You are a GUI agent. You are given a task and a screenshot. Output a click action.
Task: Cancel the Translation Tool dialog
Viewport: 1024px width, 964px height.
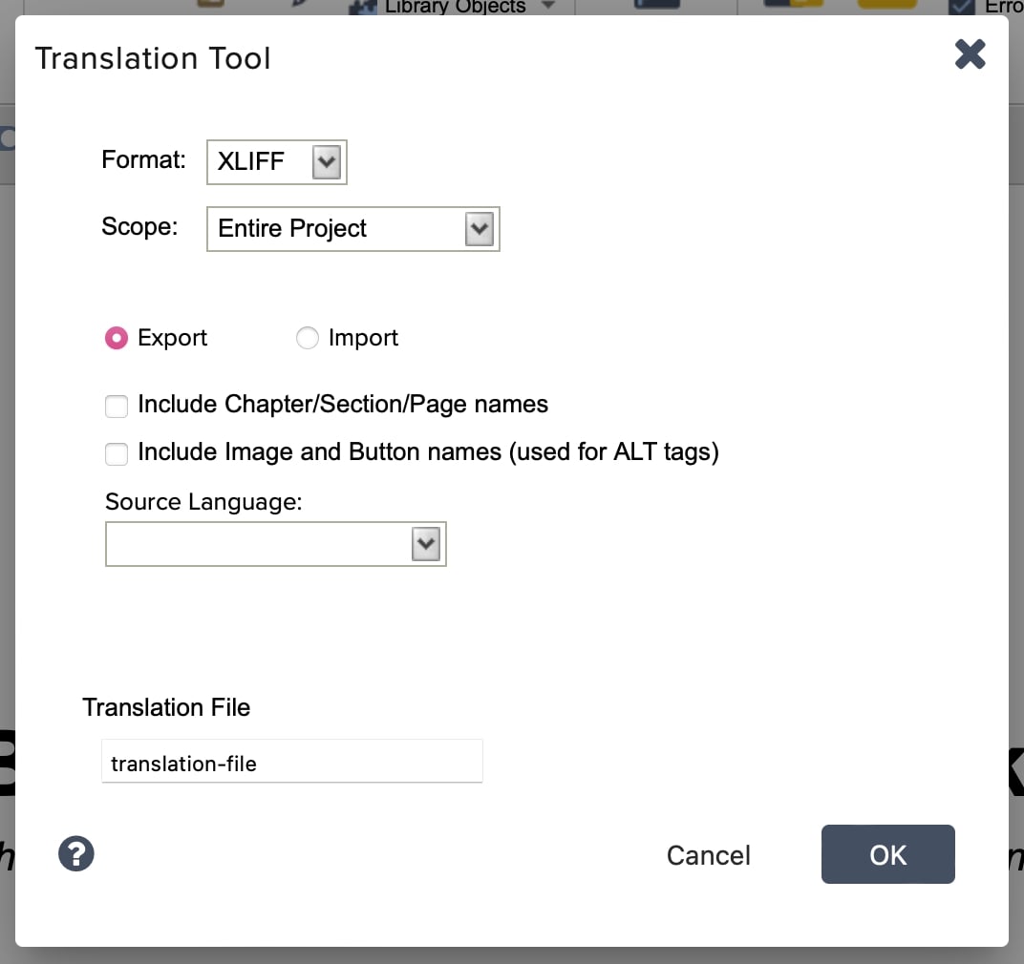tap(708, 855)
